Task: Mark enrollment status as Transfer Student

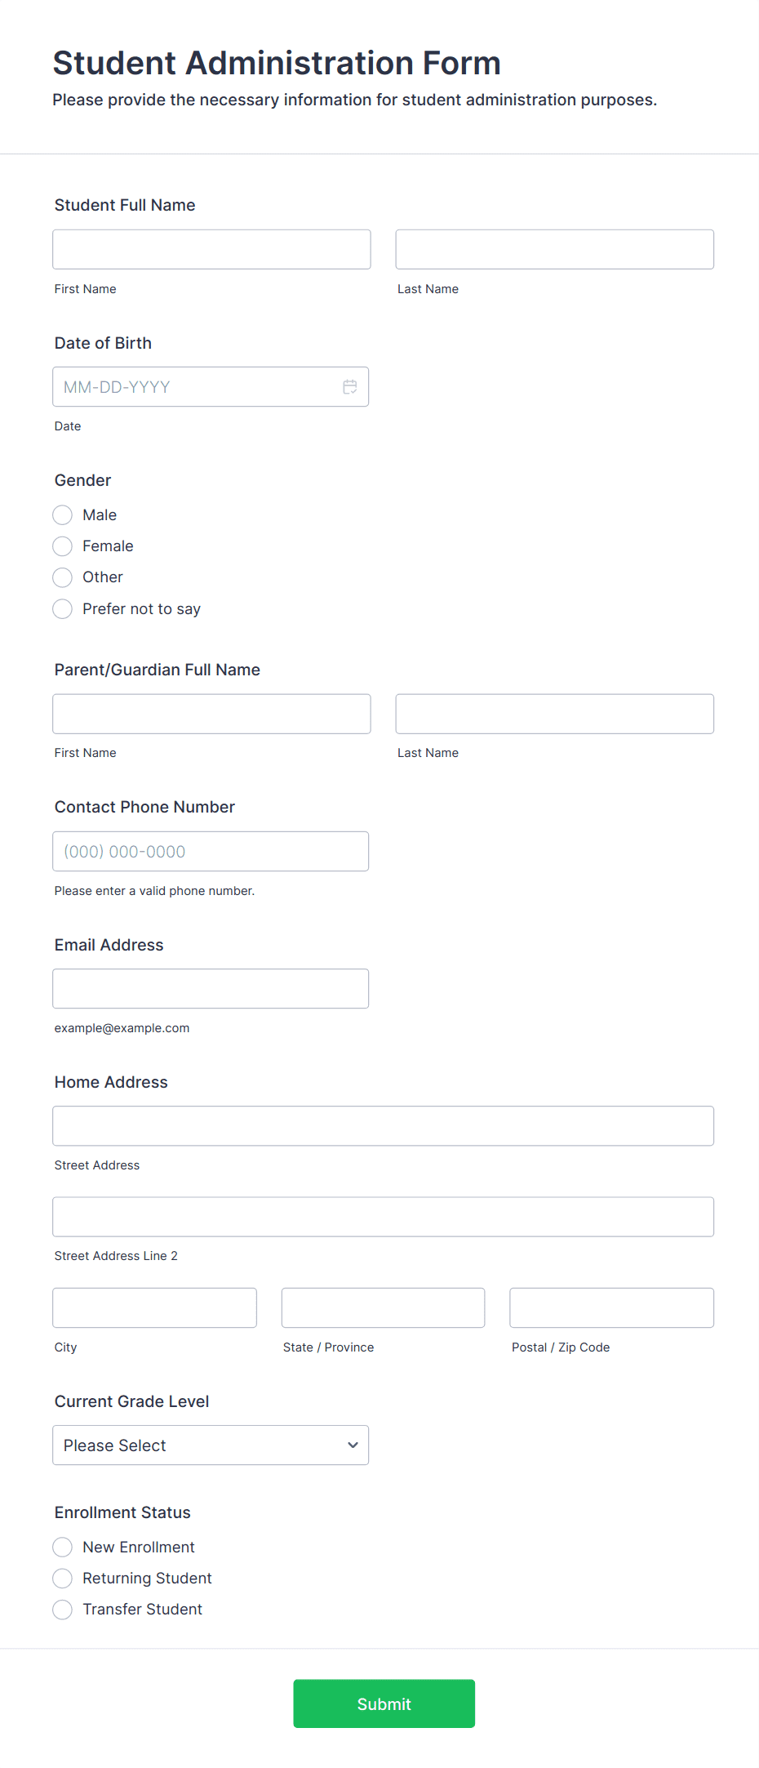Action: pos(62,1609)
